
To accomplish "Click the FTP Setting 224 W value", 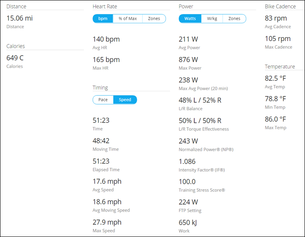I will 188,202.
